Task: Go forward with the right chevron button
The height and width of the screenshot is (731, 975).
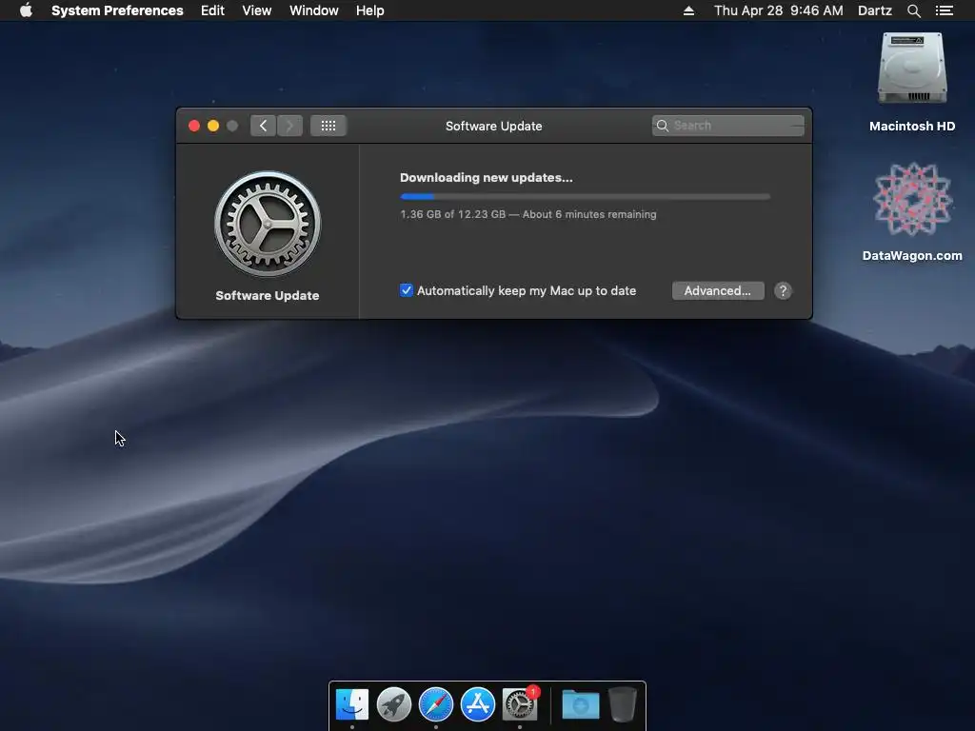Action: pos(289,126)
